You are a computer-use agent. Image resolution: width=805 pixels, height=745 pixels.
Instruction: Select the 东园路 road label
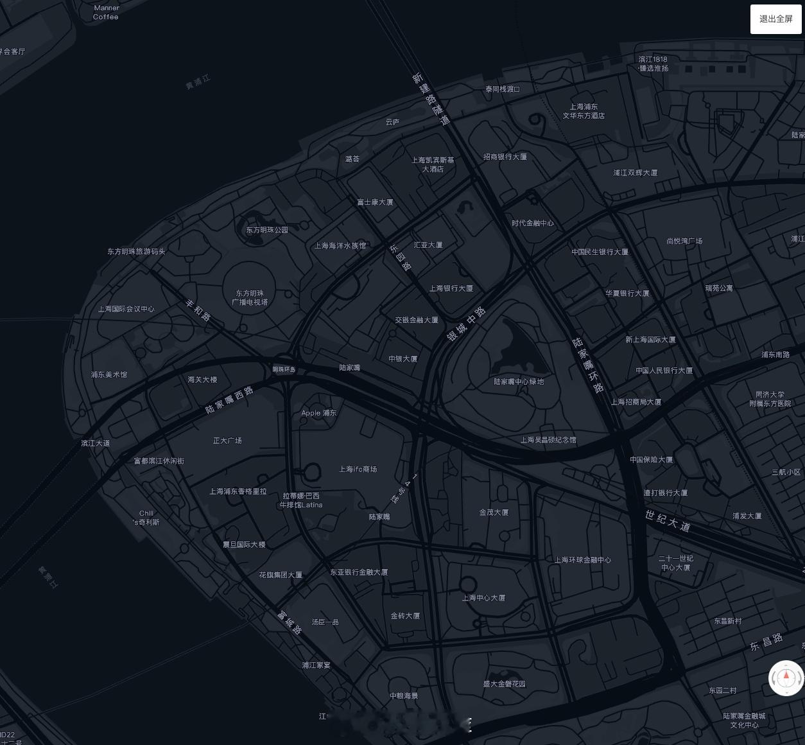[x=401, y=258]
